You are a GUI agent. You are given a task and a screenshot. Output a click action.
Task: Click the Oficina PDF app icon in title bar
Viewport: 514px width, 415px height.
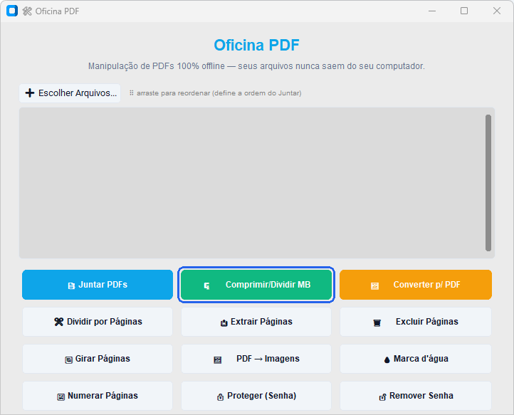12,11
